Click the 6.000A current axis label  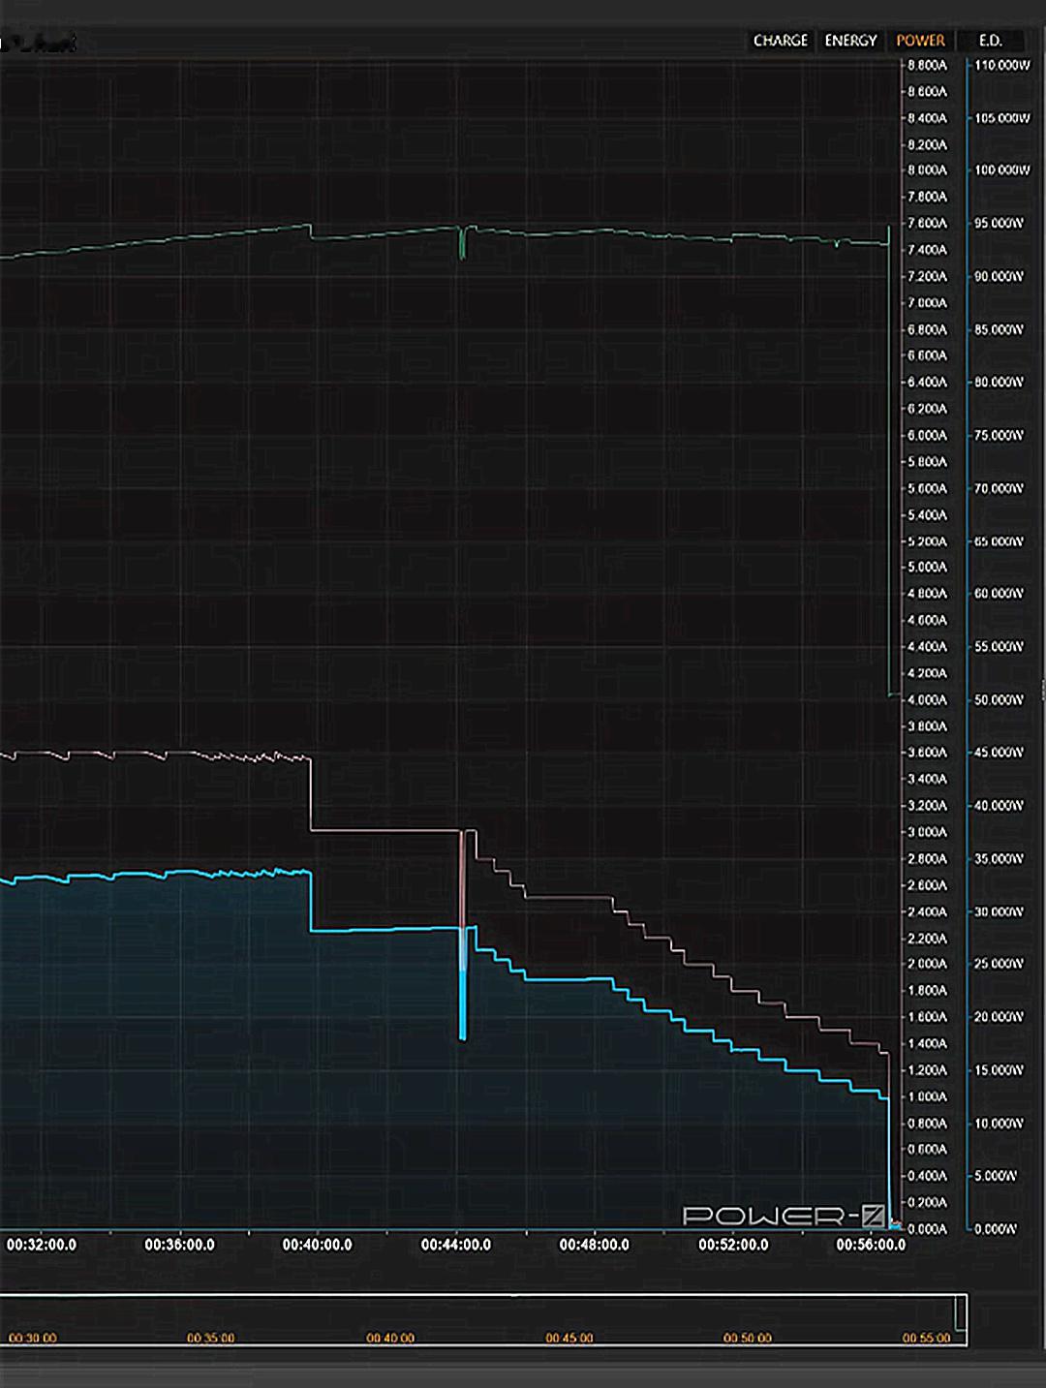[x=928, y=436]
